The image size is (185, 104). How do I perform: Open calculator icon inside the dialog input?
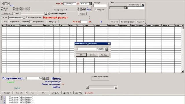[x=107, y=49]
